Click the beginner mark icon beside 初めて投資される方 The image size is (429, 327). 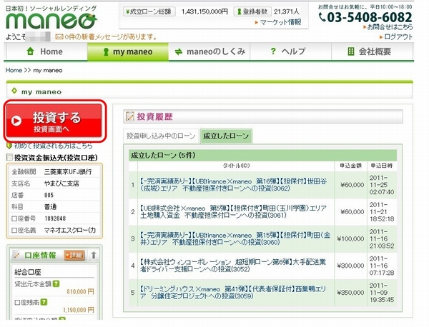pyautogui.click(x=9, y=146)
